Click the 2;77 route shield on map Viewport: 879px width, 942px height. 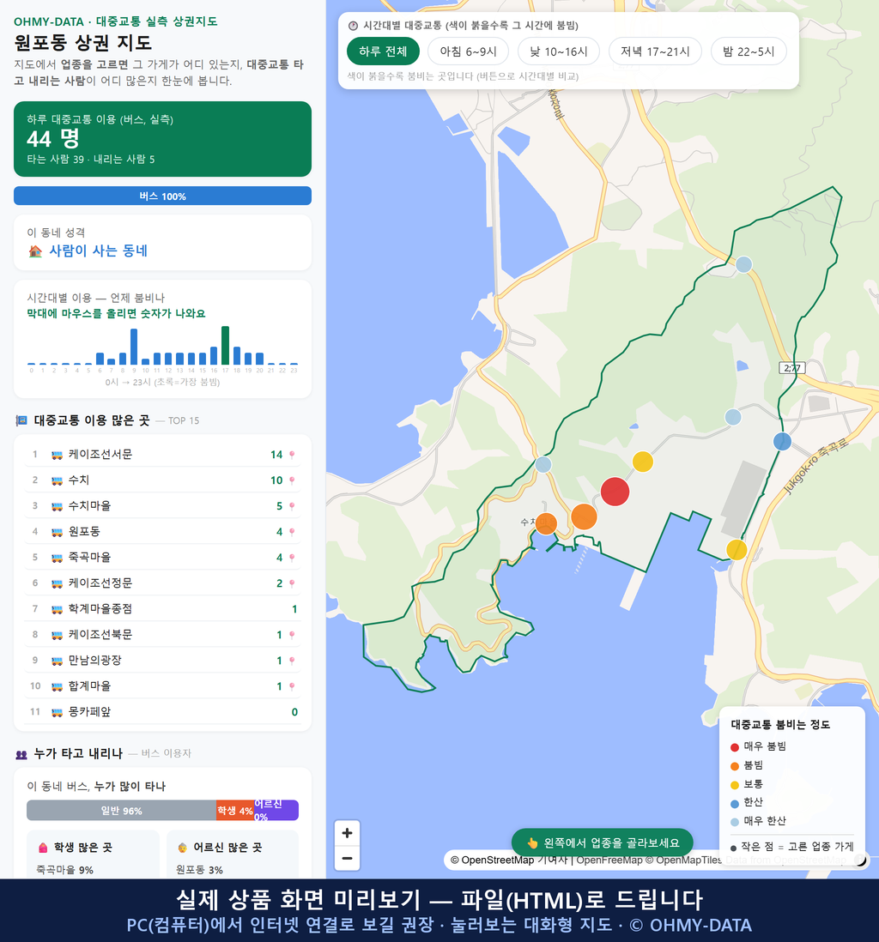pos(791,368)
